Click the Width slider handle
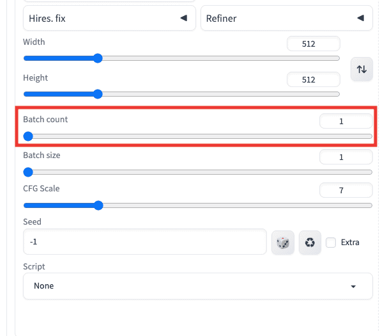Image resolution: width=380 pixels, height=336 pixels. [98, 58]
